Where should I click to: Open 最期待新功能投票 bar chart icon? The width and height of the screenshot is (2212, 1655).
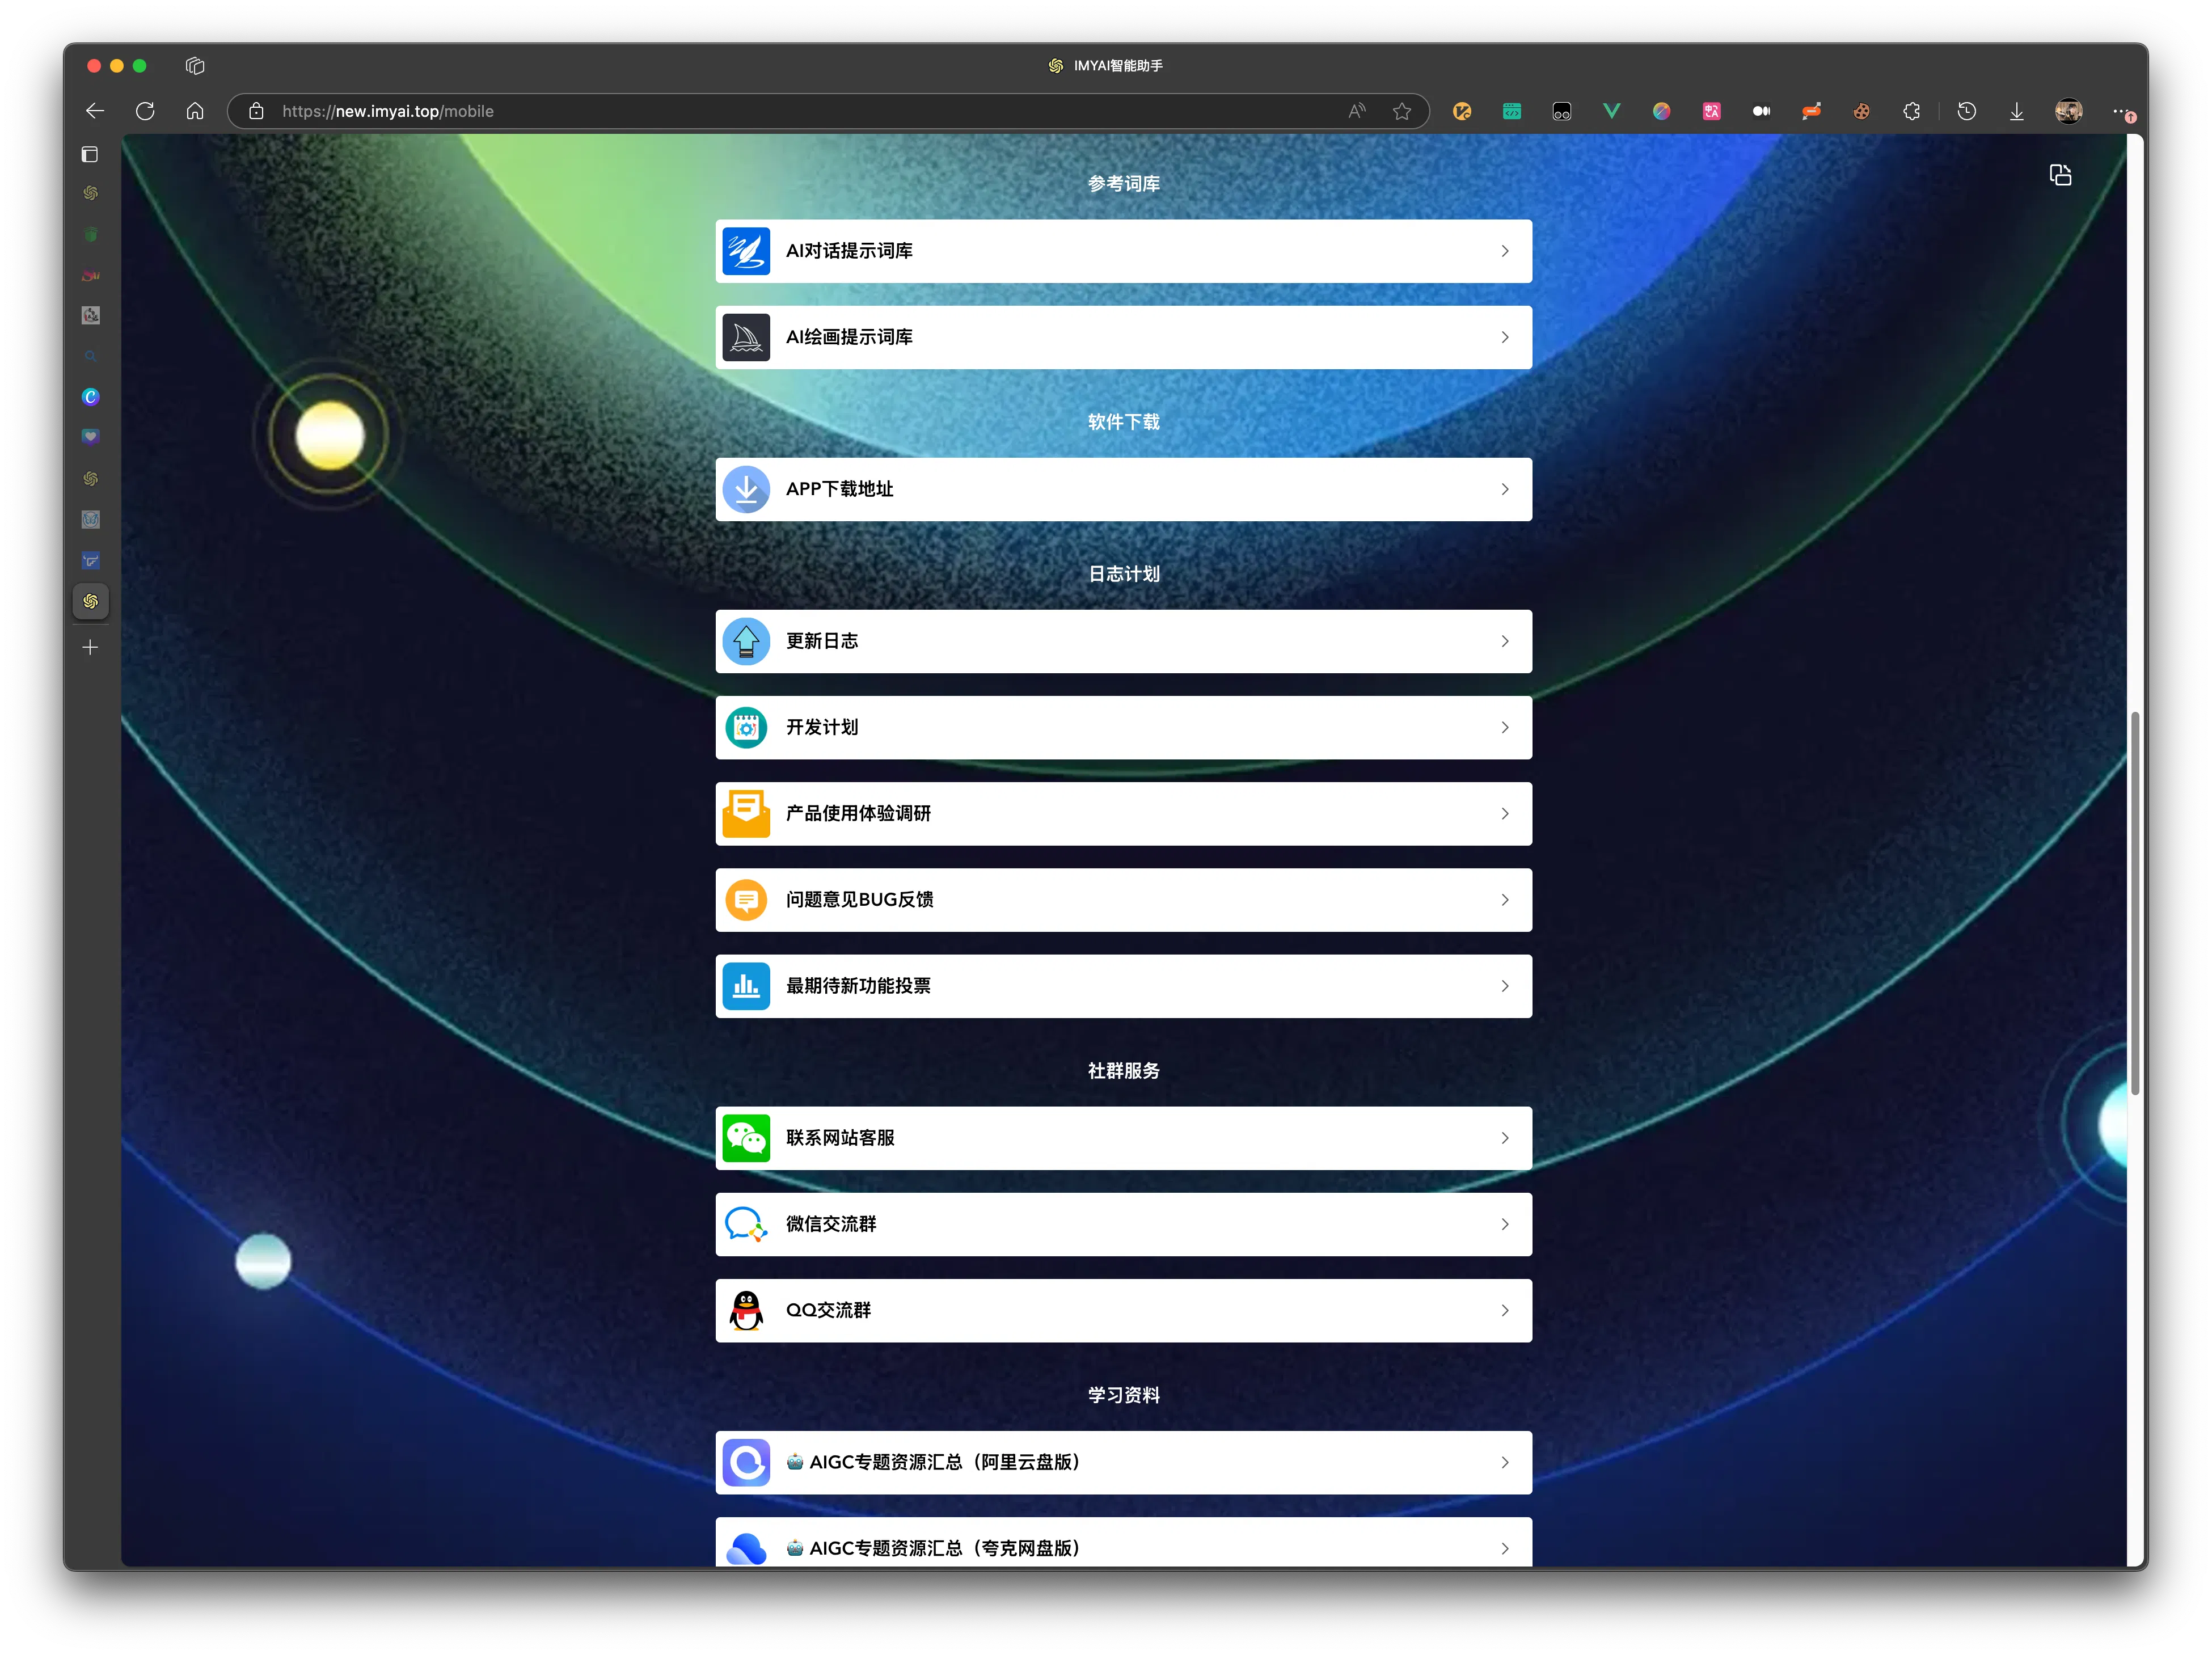pos(746,986)
